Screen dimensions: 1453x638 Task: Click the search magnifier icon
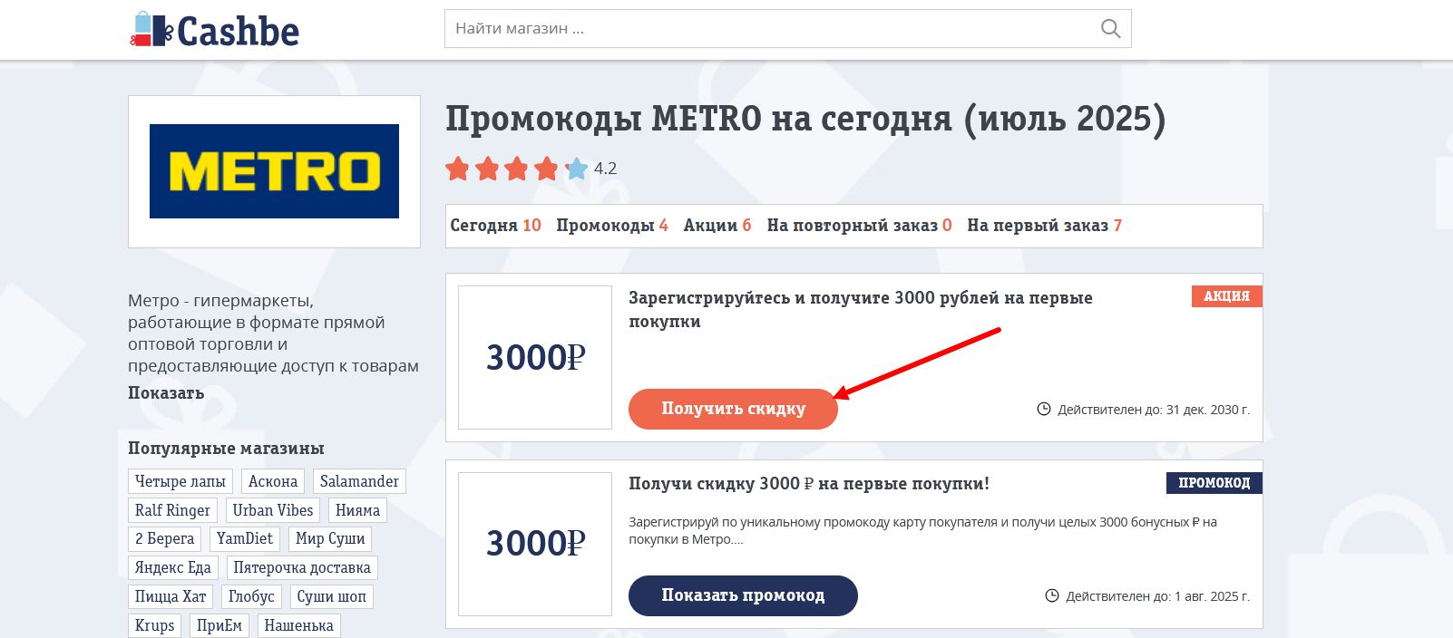(1110, 29)
